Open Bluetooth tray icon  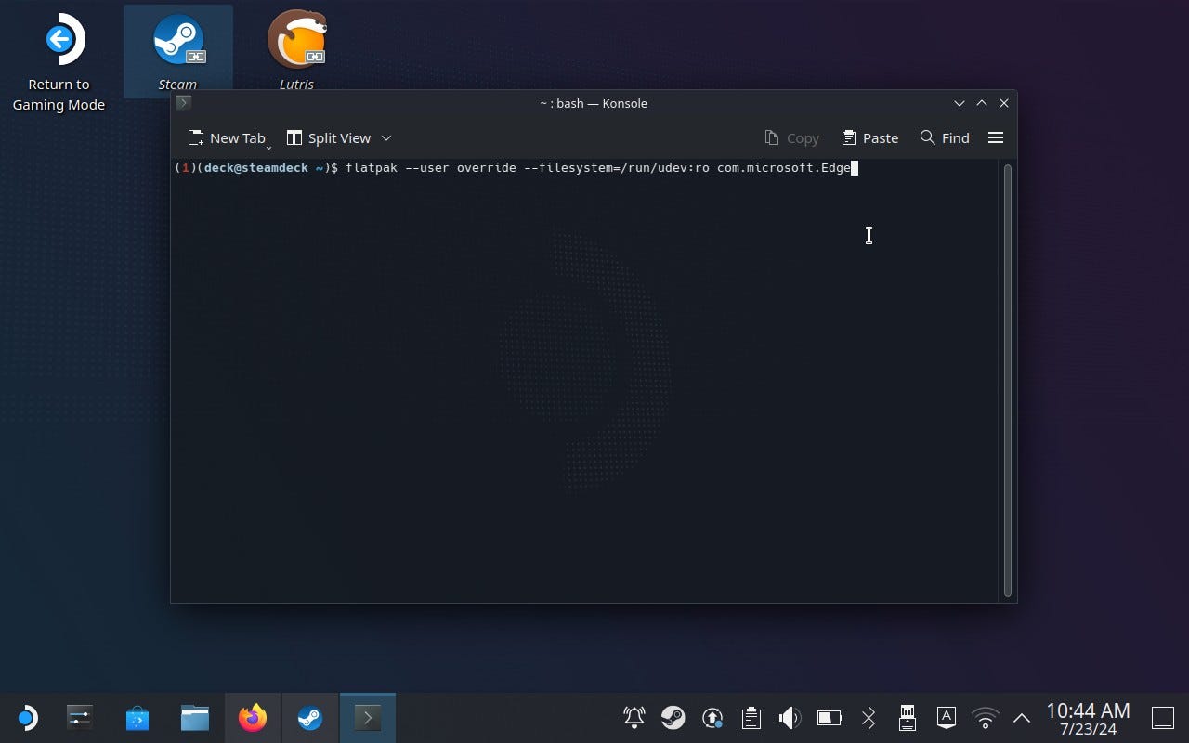click(x=869, y=717)
